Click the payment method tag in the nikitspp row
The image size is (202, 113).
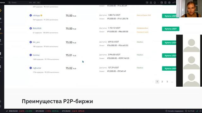(144, 15)
